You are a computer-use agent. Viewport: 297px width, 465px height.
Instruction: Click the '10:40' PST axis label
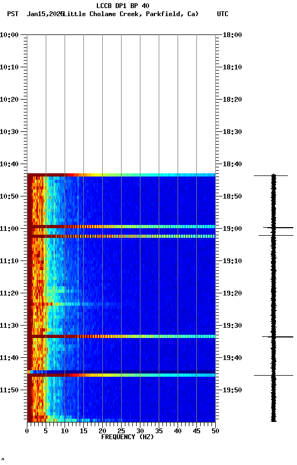tap(9, 164)
